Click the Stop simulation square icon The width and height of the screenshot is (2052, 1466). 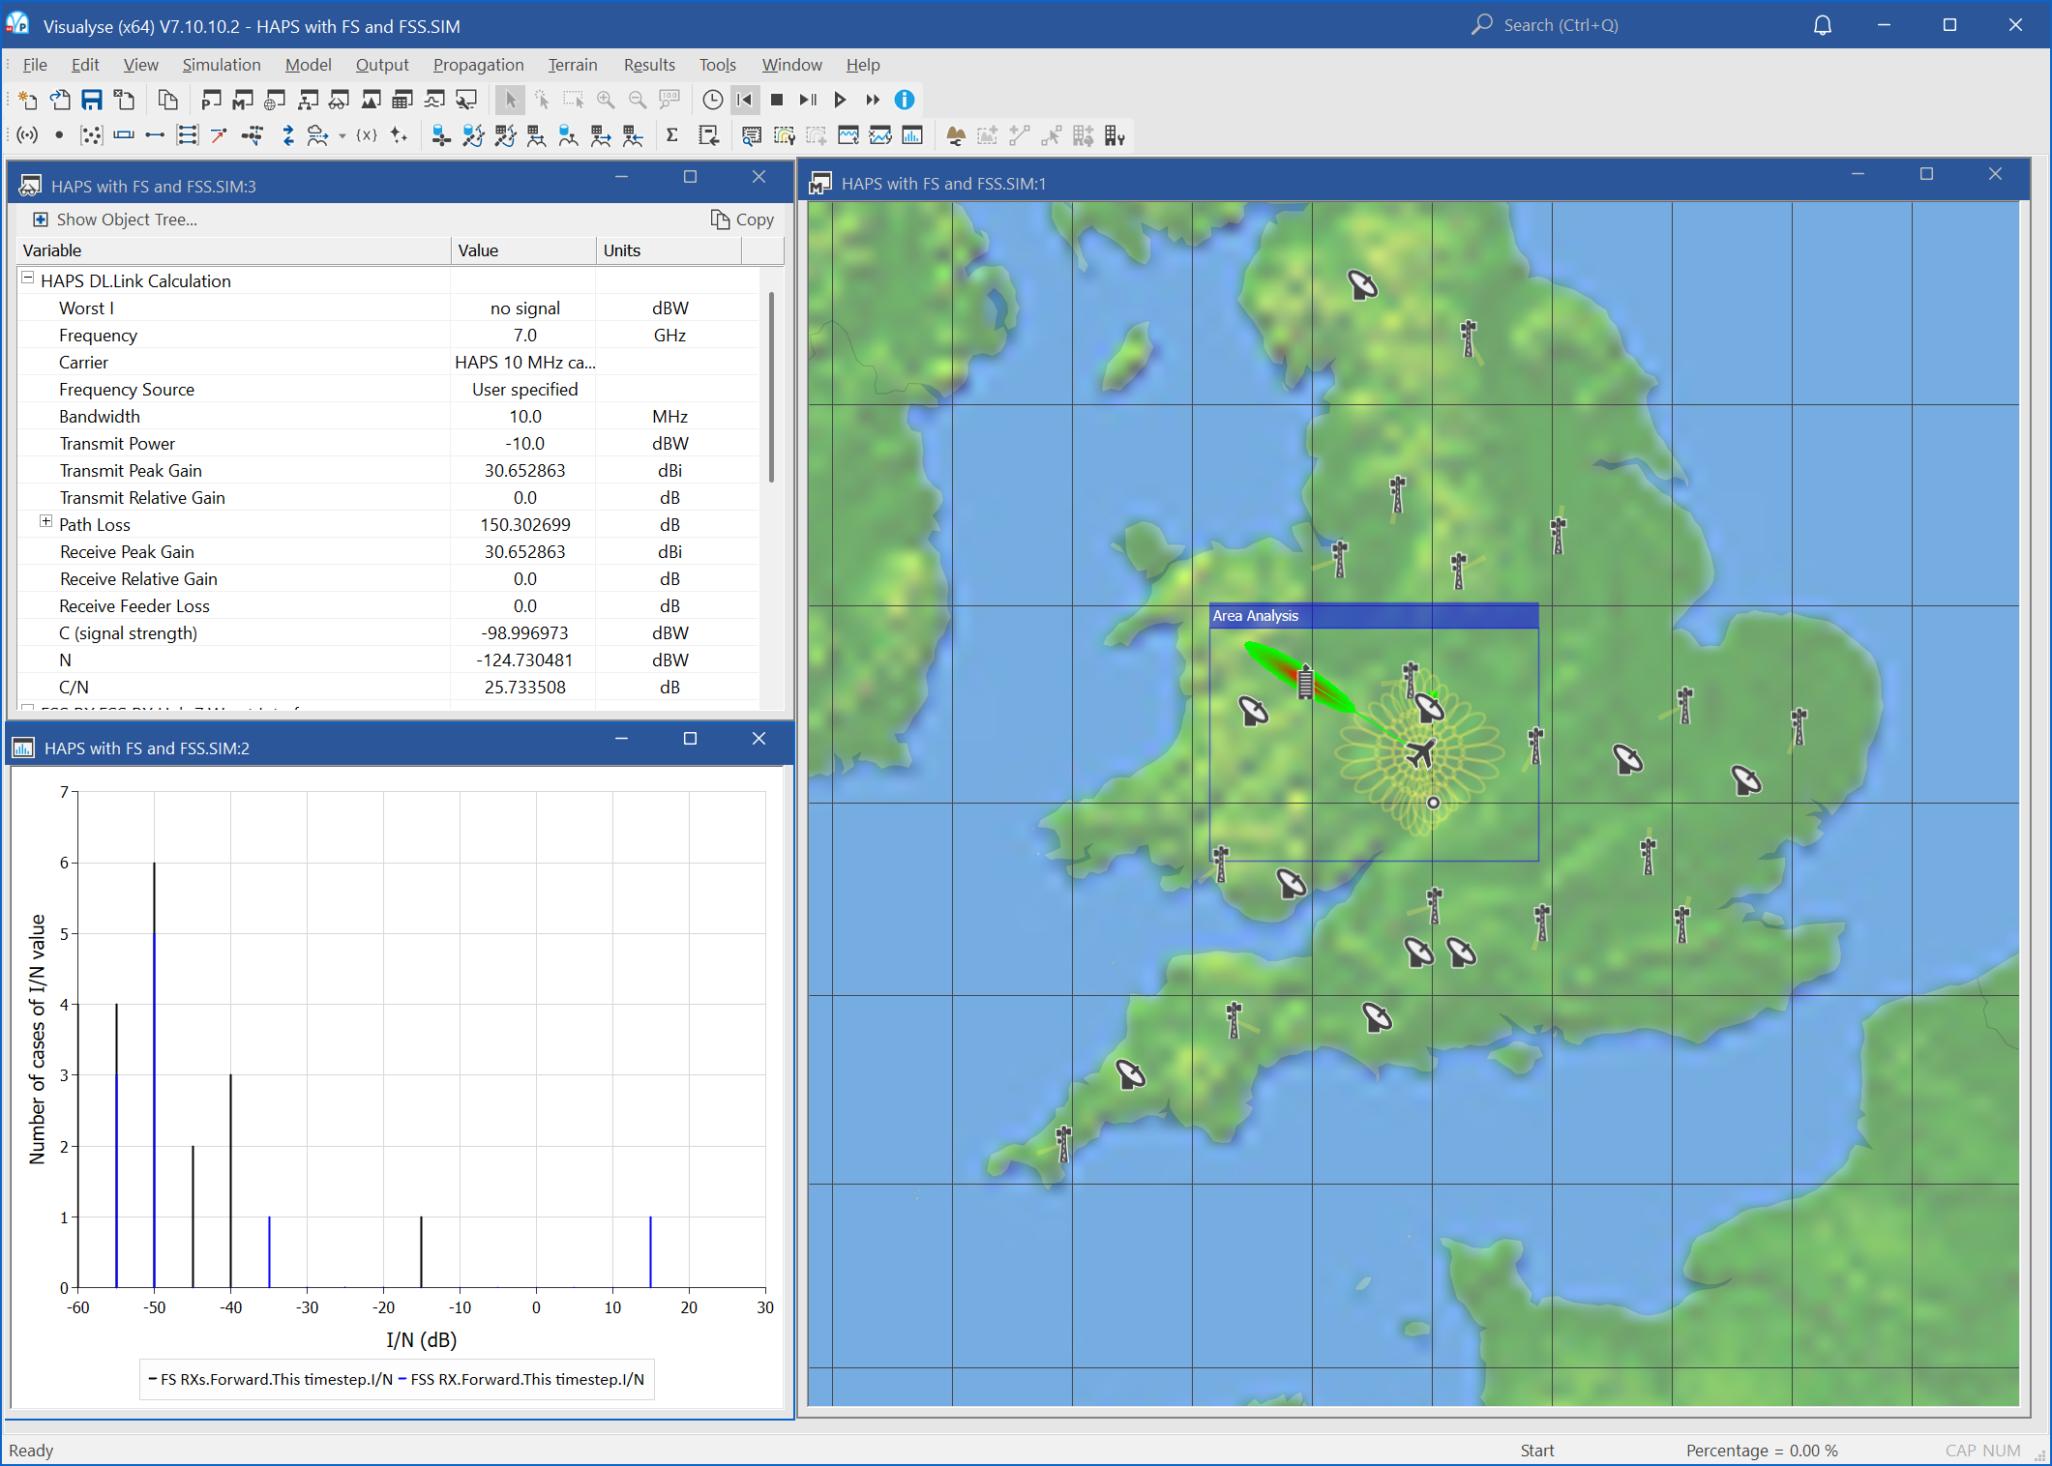pos(776,100)
